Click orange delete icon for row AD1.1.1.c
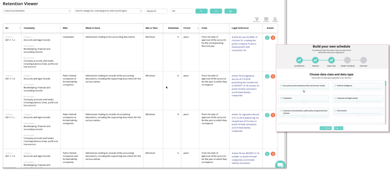390x170 pixels. click(x=273, y=115)
